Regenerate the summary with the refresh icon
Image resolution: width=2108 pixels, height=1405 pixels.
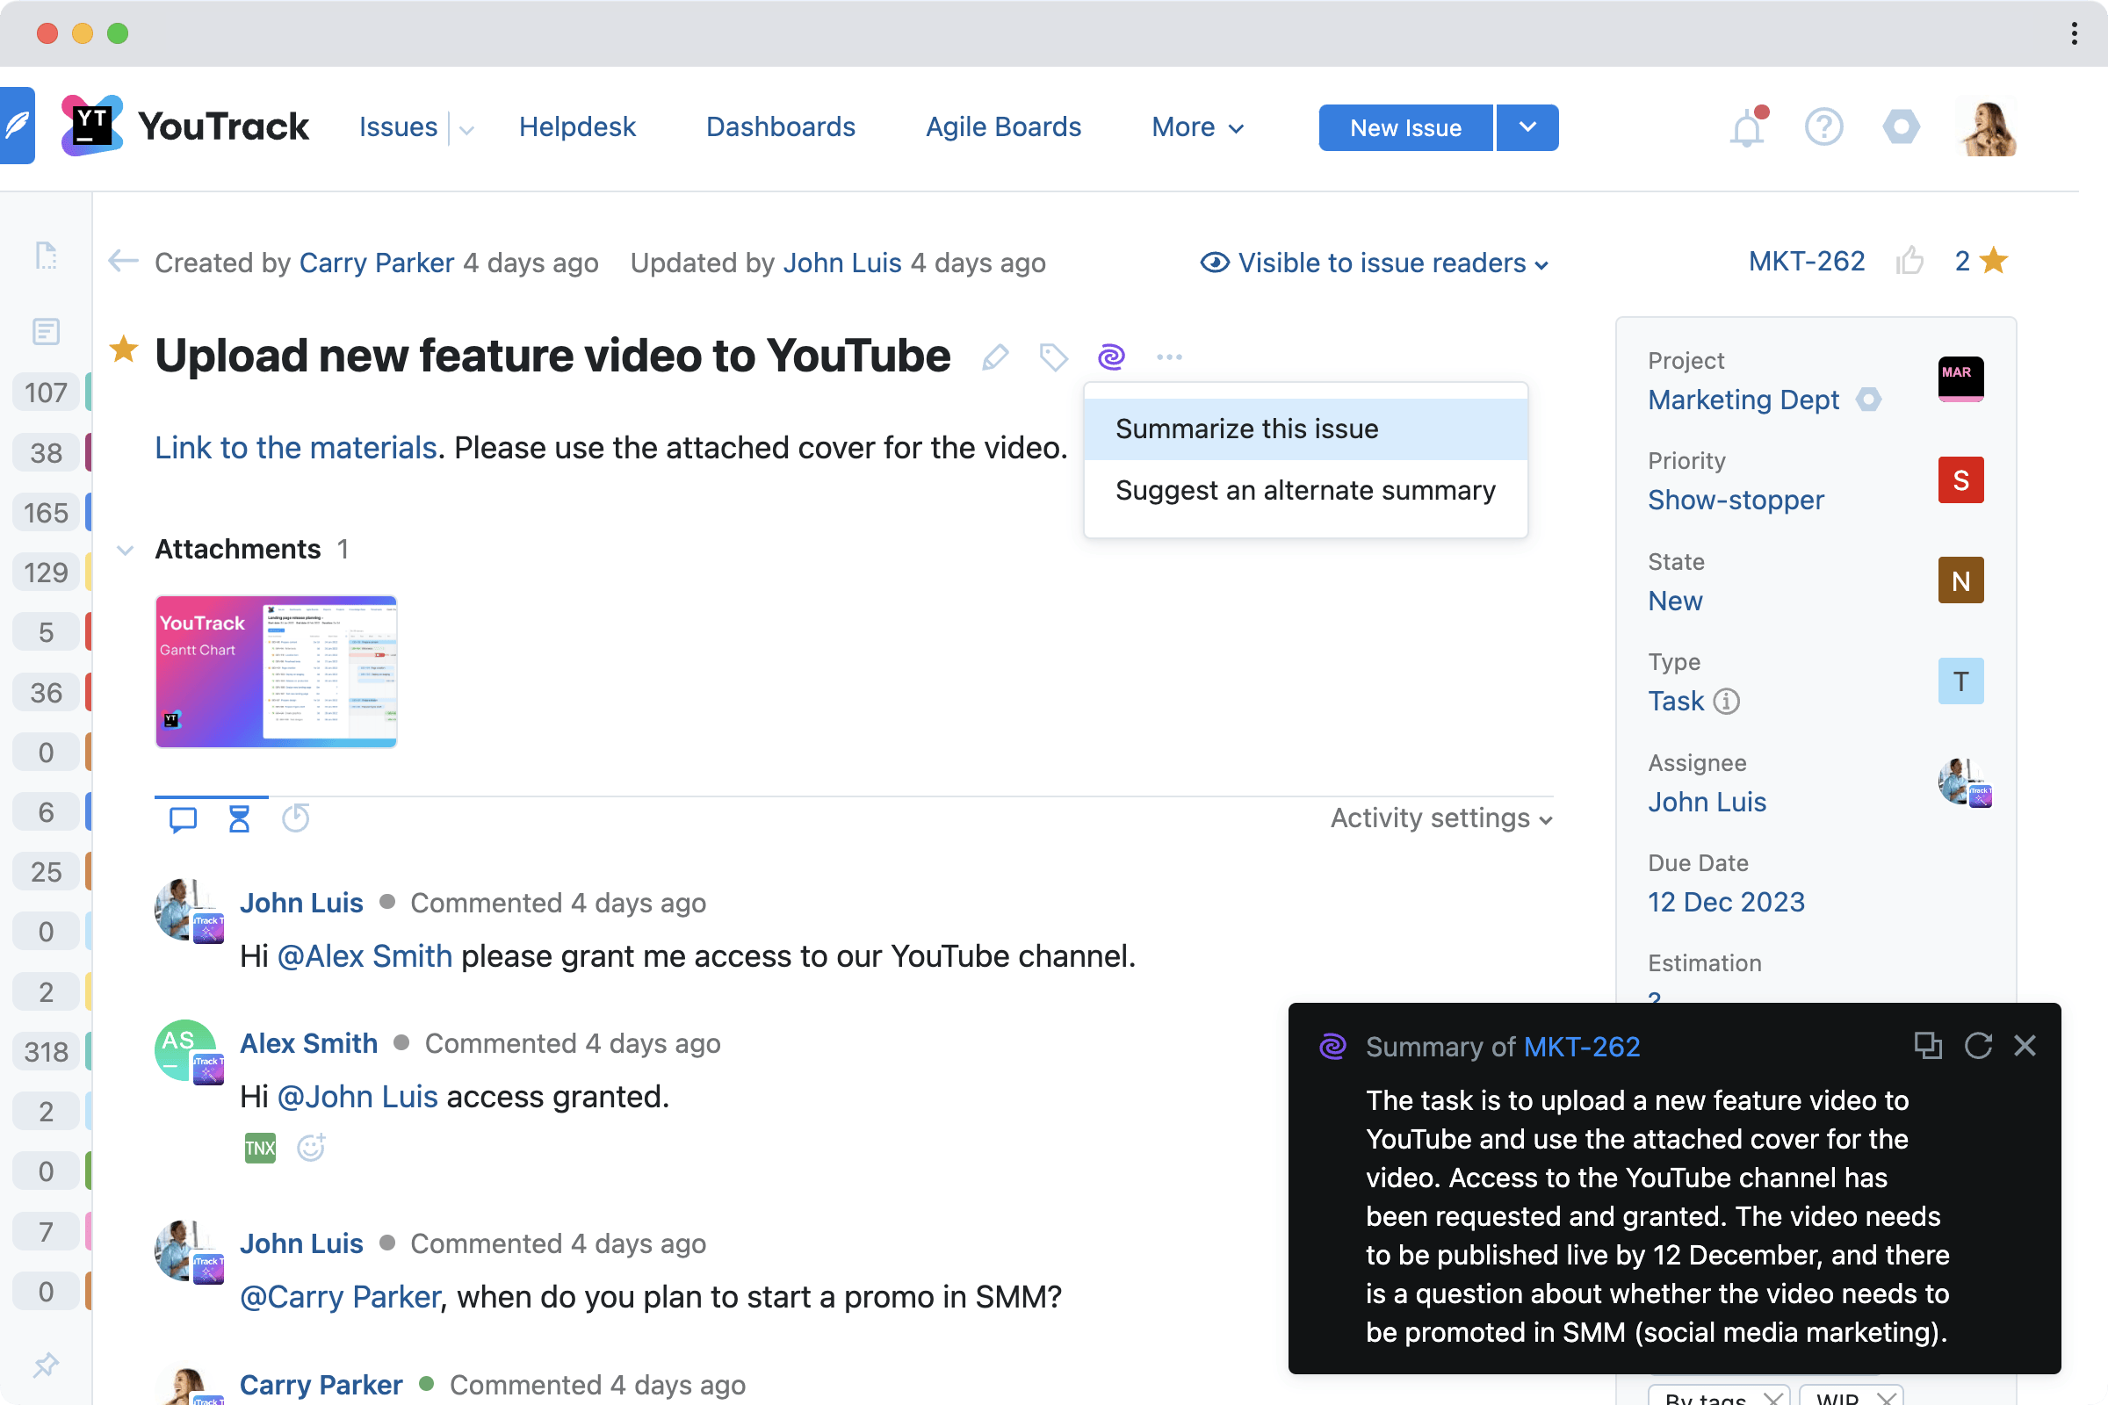tap(1978, 1046)
